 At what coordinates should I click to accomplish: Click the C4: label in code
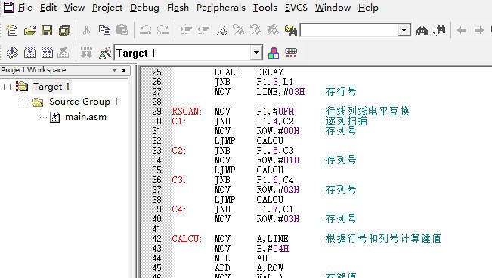pos(179,209)
